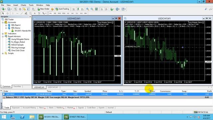
Task: Open the Profiles dropdown arrow
Action: click(x=11, y=9)
